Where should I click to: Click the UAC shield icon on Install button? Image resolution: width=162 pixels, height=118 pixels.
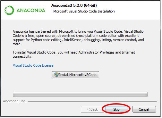[56, 75]
